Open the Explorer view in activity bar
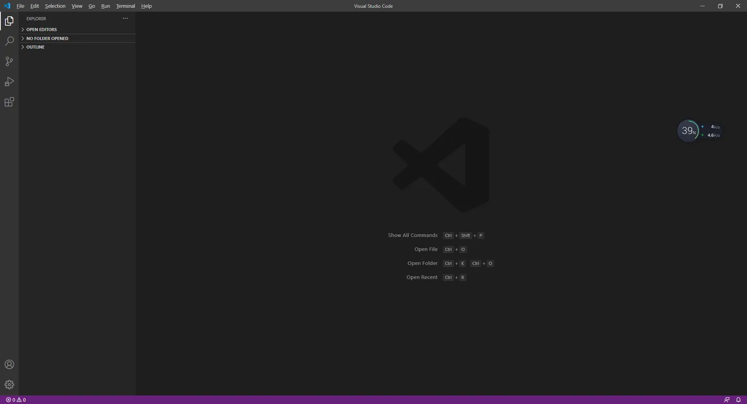This screenshot has width=747, height=404. click(x=9, y=21)
